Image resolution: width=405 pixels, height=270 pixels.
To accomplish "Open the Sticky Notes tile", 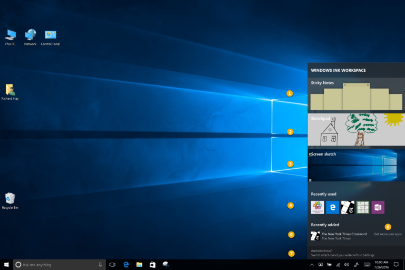I will click(x=356, y=95).
